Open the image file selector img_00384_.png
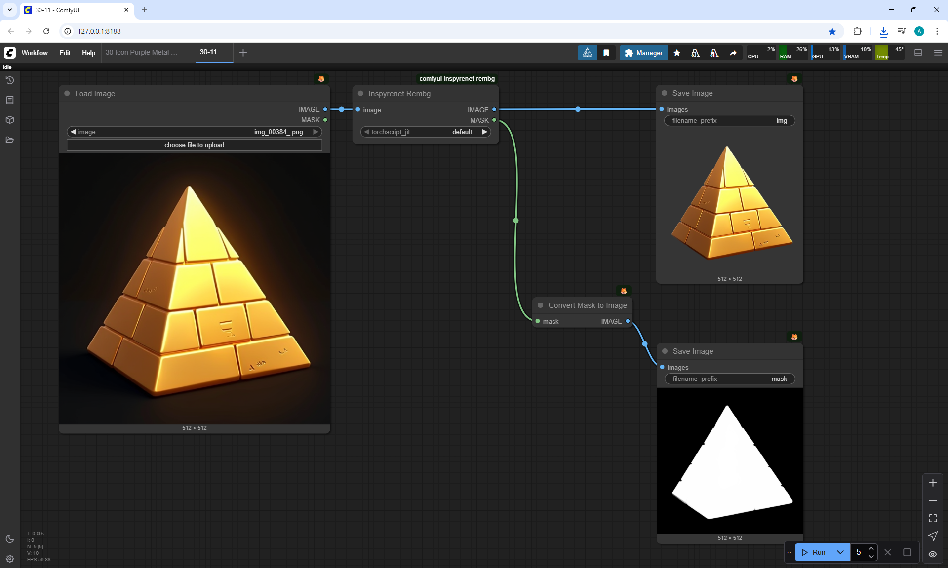This screenshot has height=568, width=948. [195, 132]
